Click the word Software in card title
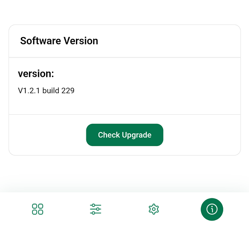 coord(41,41)
